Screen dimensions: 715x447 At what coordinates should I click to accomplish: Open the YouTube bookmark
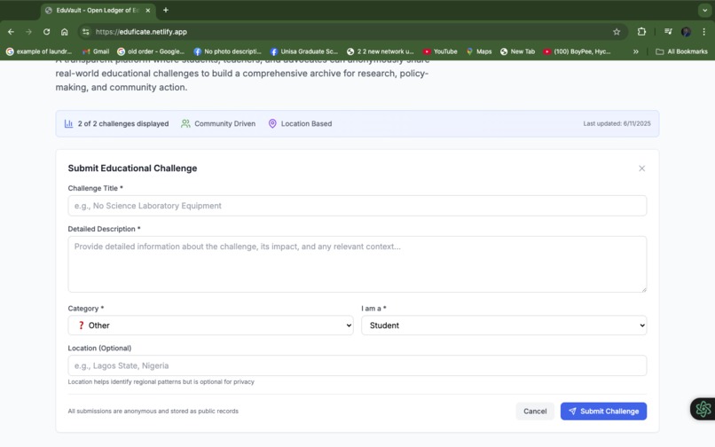[x=440, y=51]
